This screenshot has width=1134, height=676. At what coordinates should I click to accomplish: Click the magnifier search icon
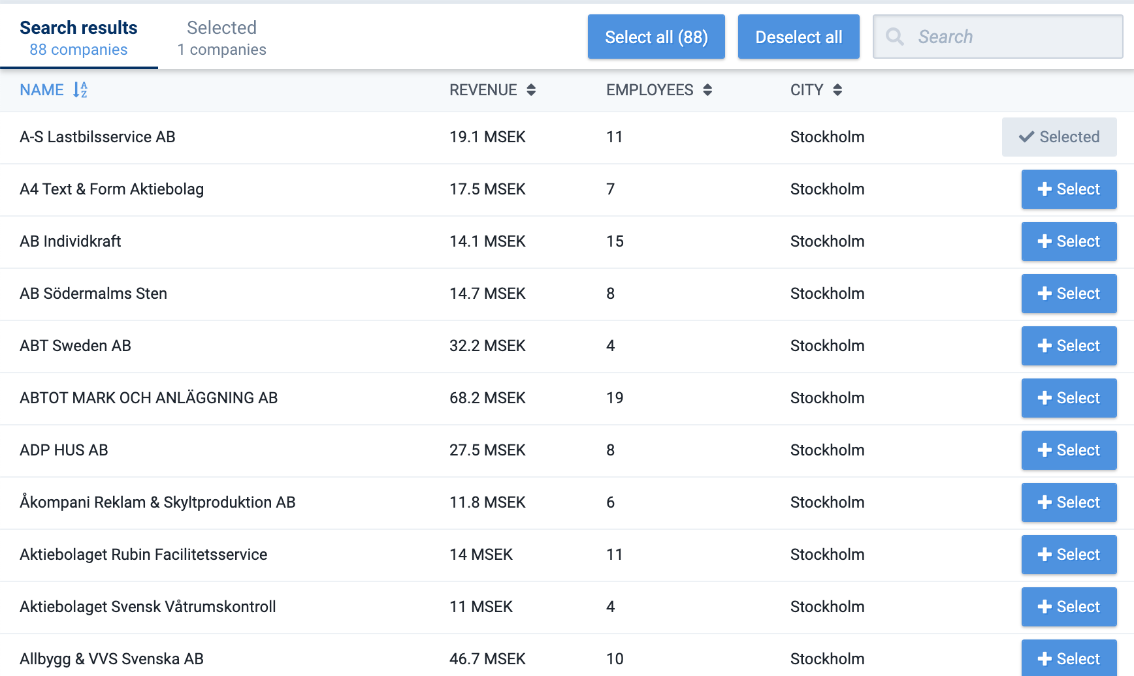pos(895,37)
